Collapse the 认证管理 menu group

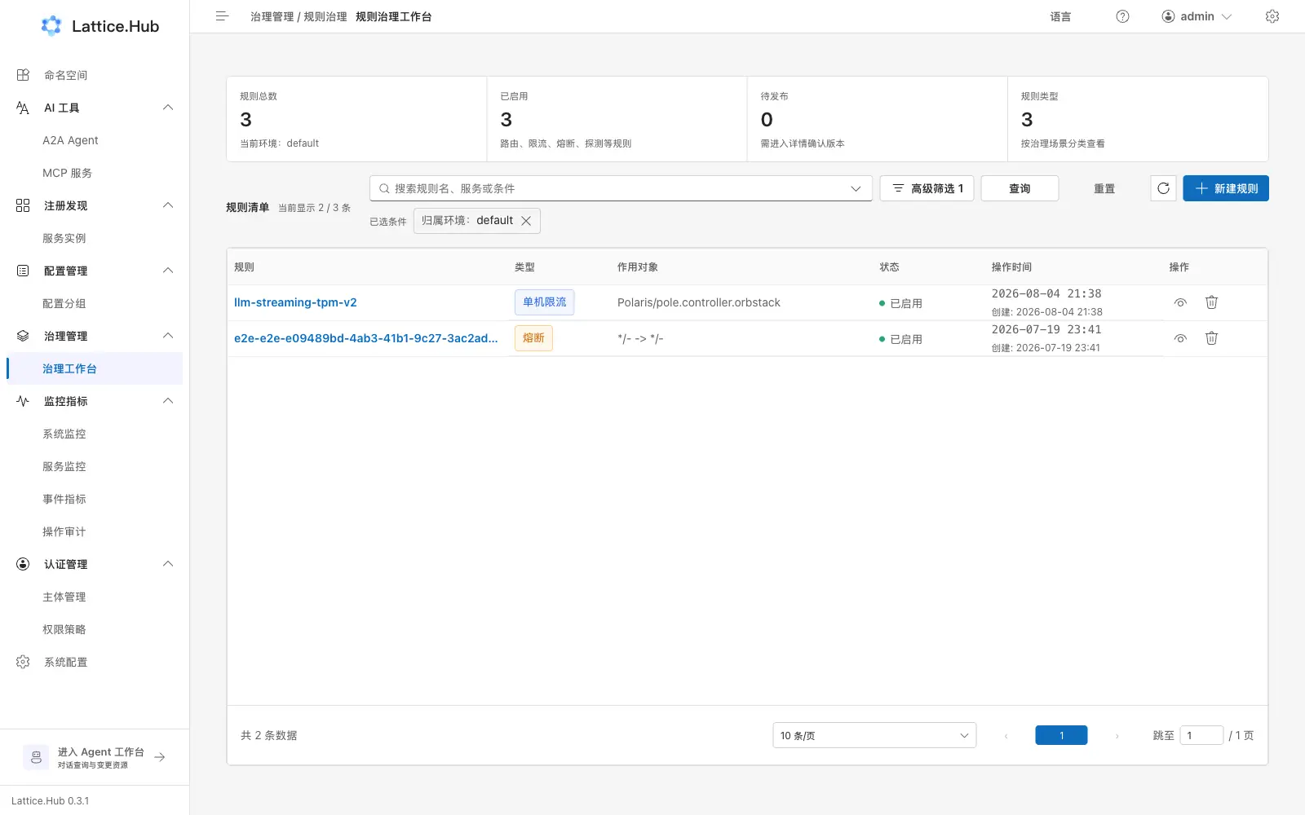(168, 564)
